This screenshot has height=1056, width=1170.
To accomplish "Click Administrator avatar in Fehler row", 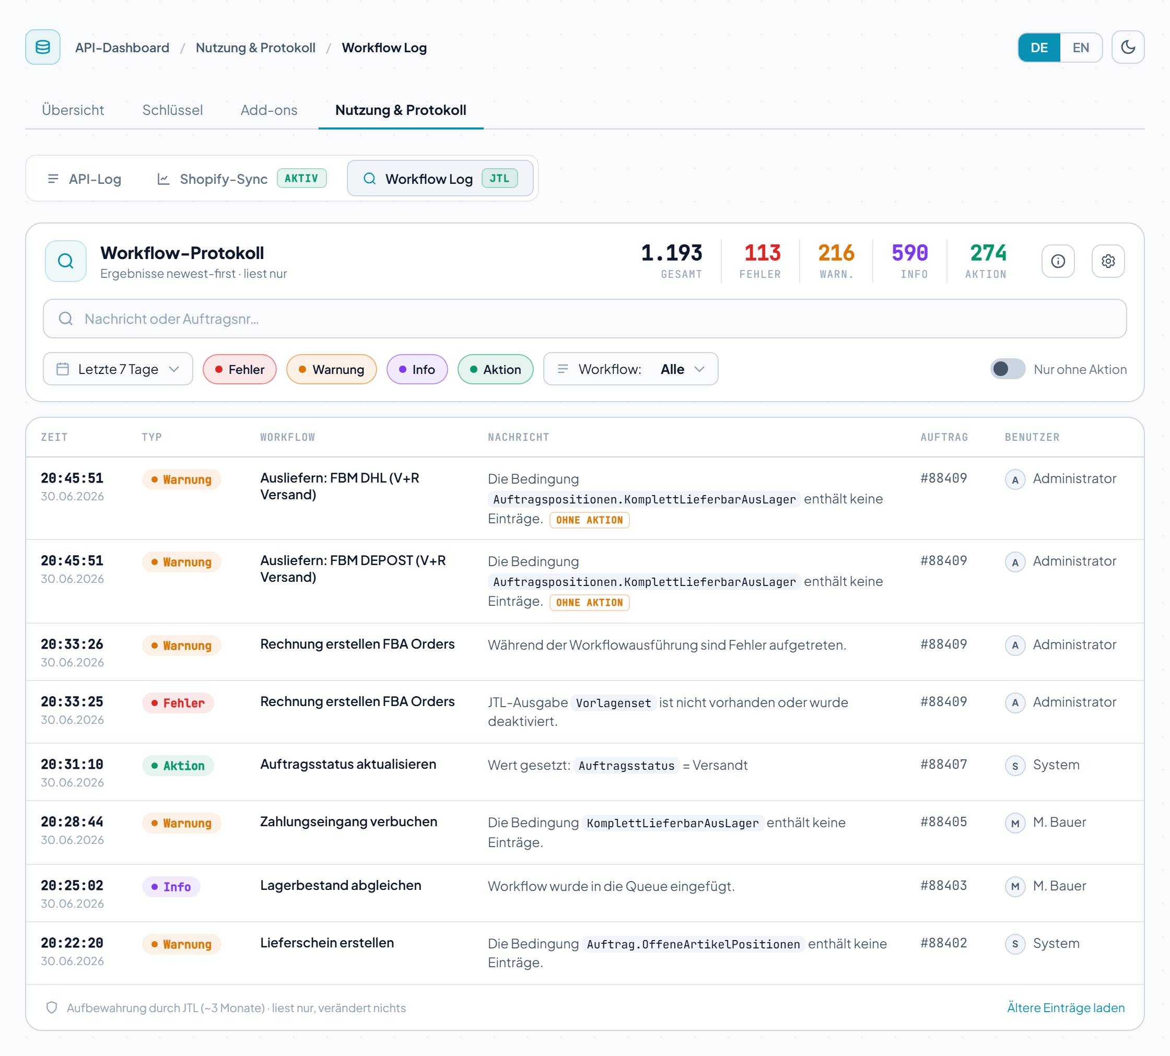I will pyautogui.click(x=1015, y=702).
